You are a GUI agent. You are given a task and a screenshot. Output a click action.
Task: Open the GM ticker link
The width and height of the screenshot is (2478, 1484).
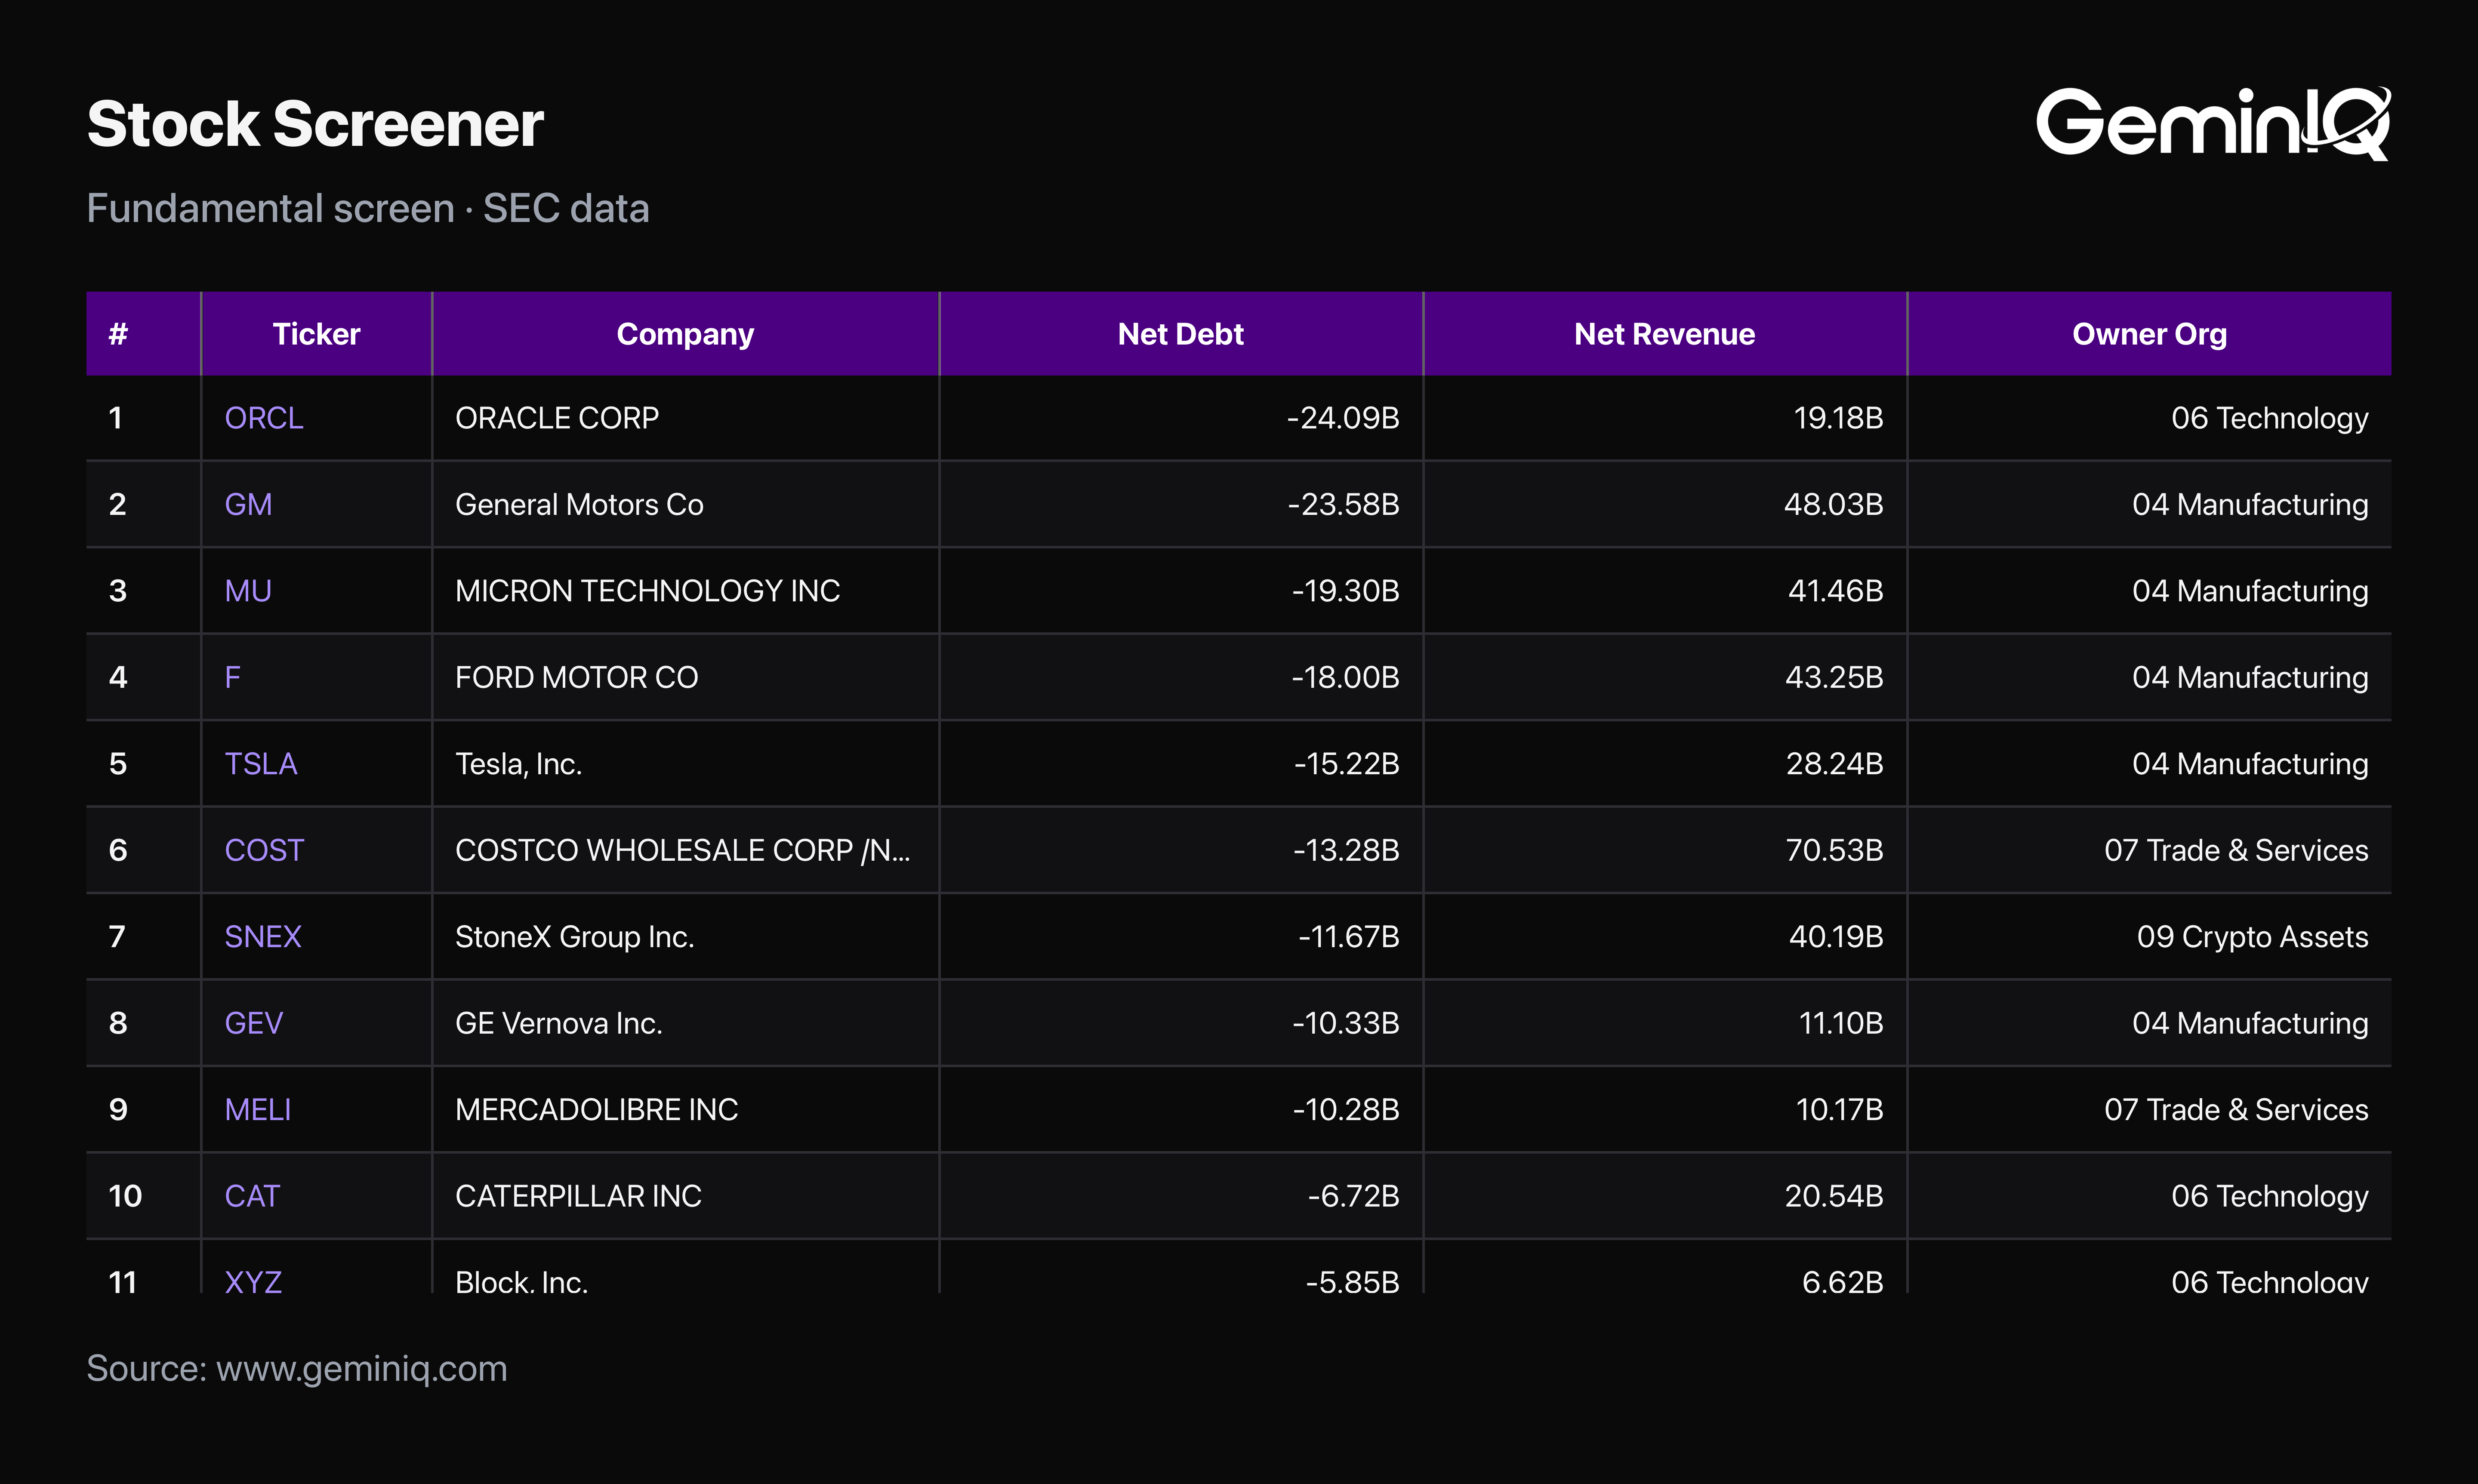(x=248, y=504)
